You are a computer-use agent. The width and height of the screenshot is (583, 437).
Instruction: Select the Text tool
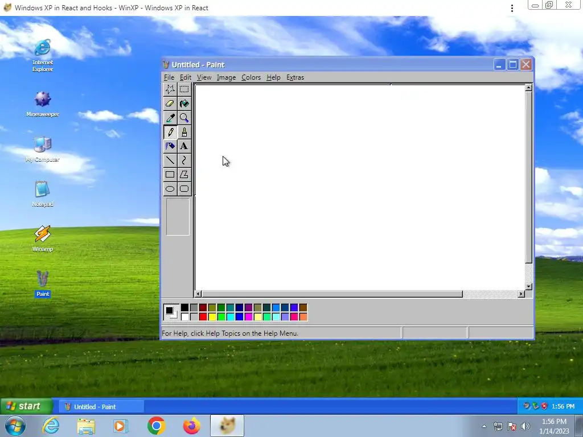point(184,146)
